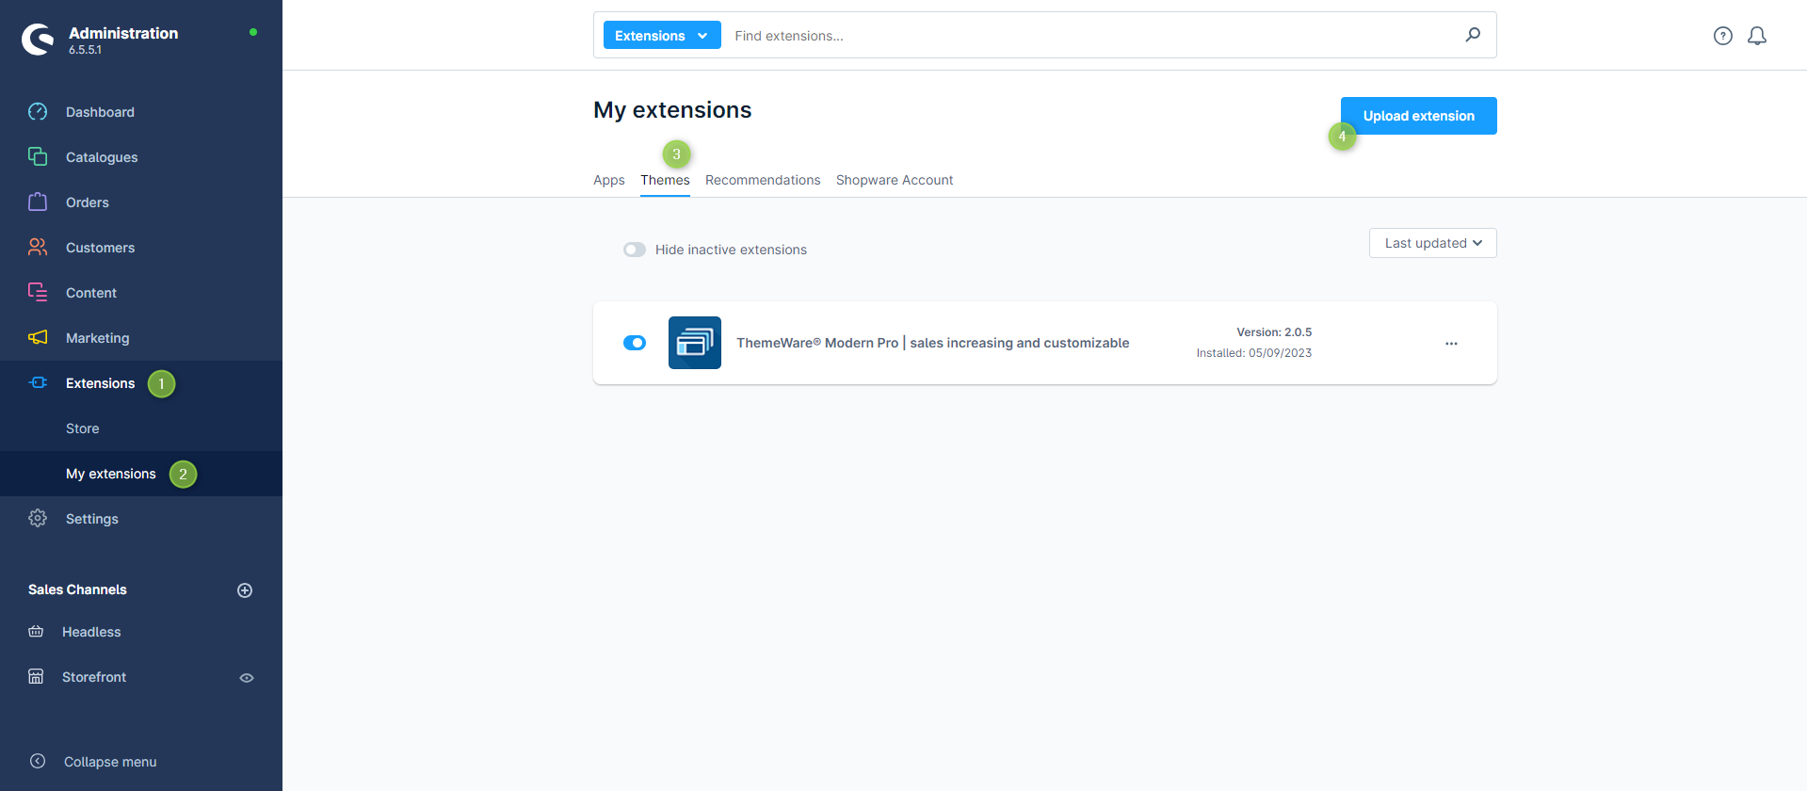Click the Storefront shop icon

tap(36, 677)
